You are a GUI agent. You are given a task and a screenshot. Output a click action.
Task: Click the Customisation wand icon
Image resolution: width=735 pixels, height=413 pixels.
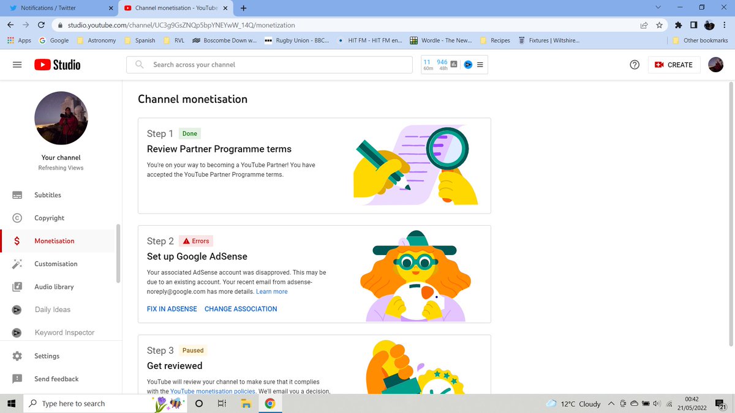(x=17, y=264)
